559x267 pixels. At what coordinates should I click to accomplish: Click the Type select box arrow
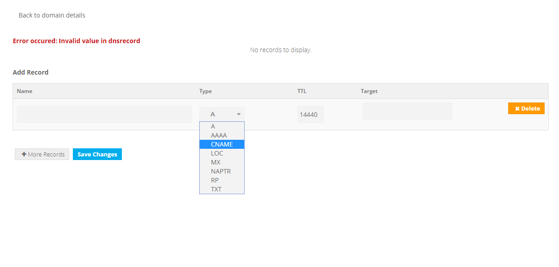click(238, 115)
